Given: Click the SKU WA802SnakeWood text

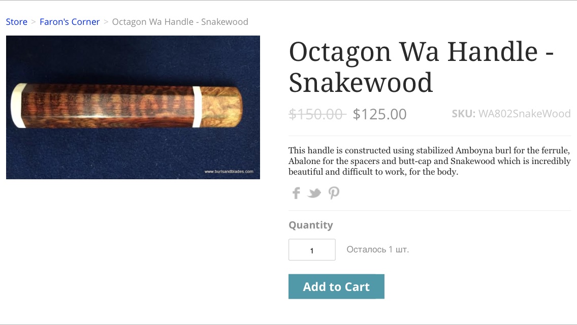Looking at the screenshot, I should tap(511, 114).
